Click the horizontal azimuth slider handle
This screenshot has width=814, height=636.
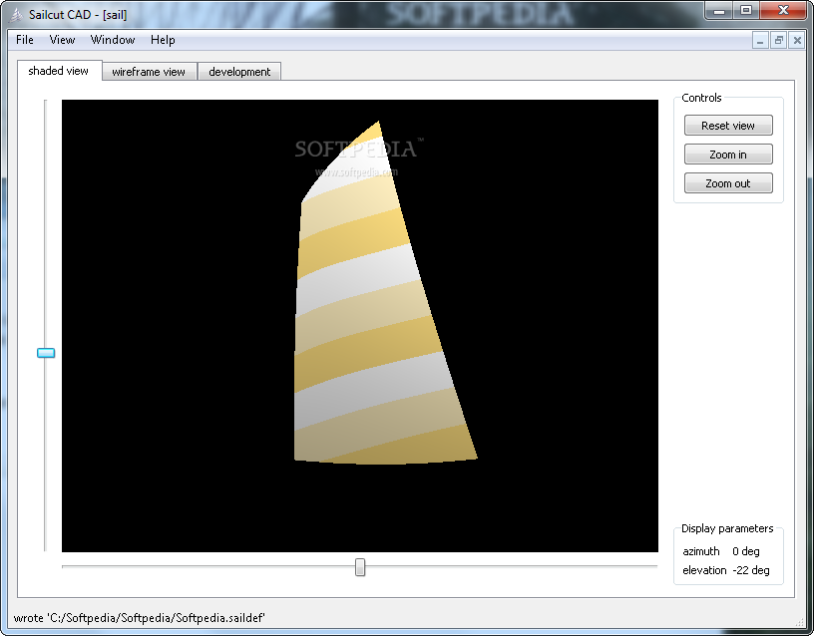pos(360,567)
